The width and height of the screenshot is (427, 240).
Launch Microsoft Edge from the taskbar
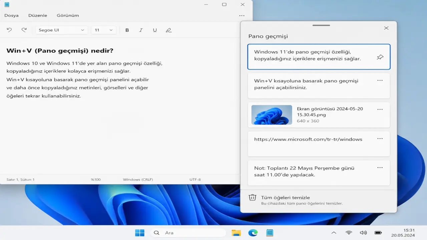pyautogui.click(x=253, y=233)
